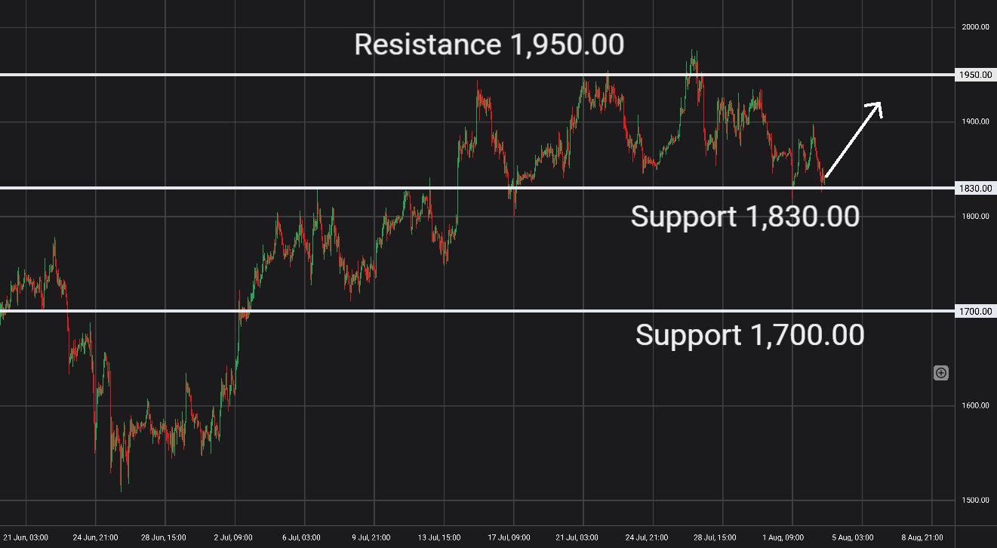Select the white upward arrow drawing
This screenshot has height=548, width=997.
click(x=853, y=141)
